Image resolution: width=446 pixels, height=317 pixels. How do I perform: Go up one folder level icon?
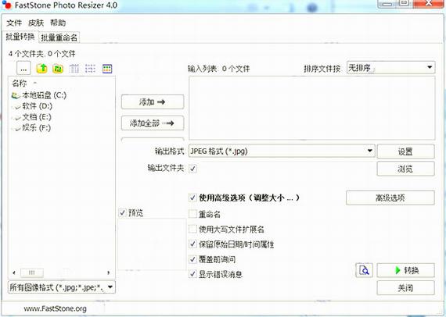coord(41,69)
